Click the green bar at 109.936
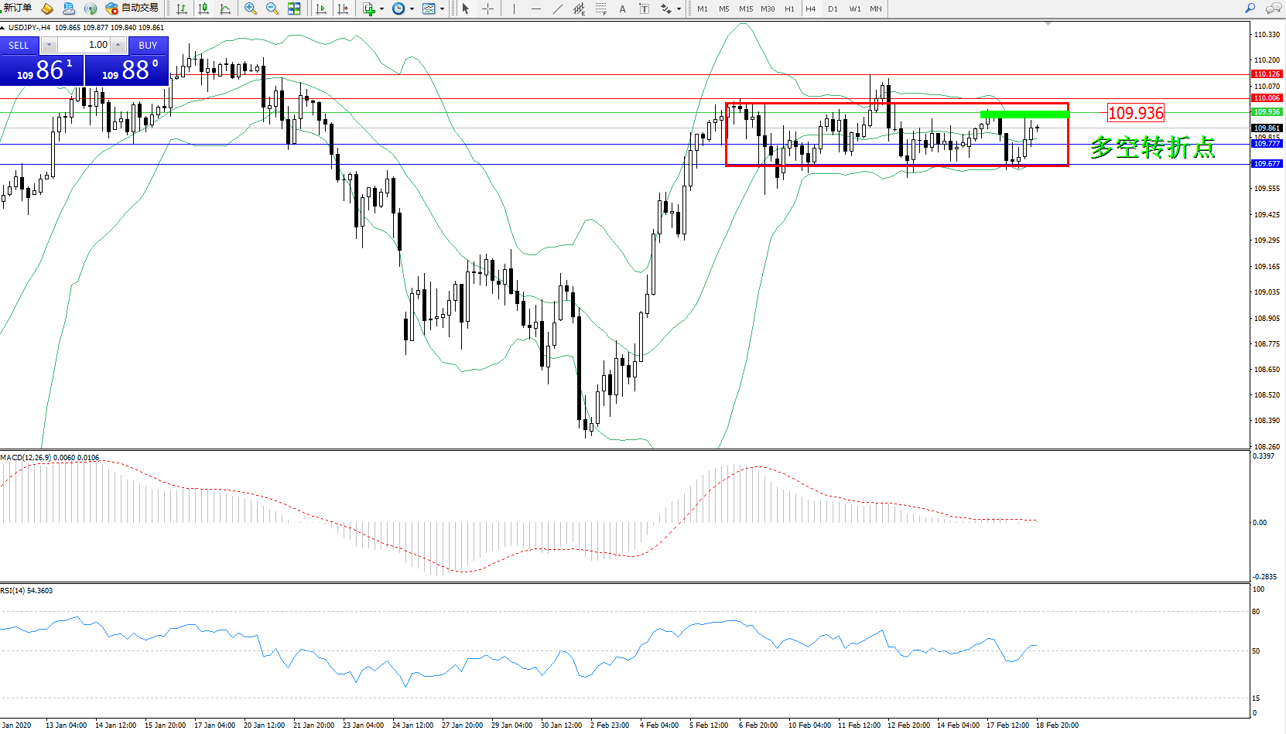Image resolution: width=1286 pixels, height=734 pixels. (1024, 114)
